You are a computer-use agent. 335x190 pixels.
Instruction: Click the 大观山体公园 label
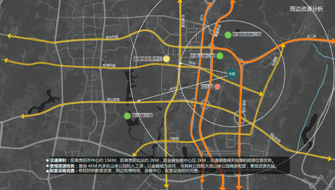[x=203, y=56]
